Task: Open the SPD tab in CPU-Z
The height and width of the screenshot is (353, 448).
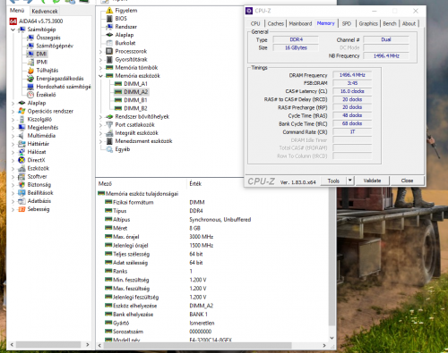Action: (x=347, y=23)
